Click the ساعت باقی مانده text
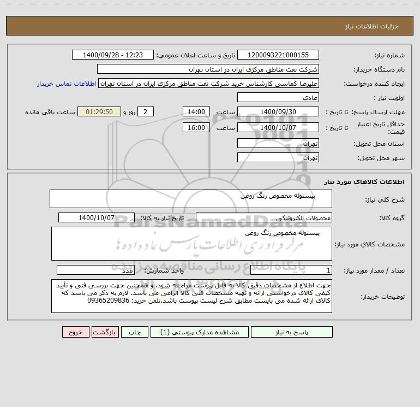Image resolution: width=420 pixels, height=407 pixels. (50, 112)
